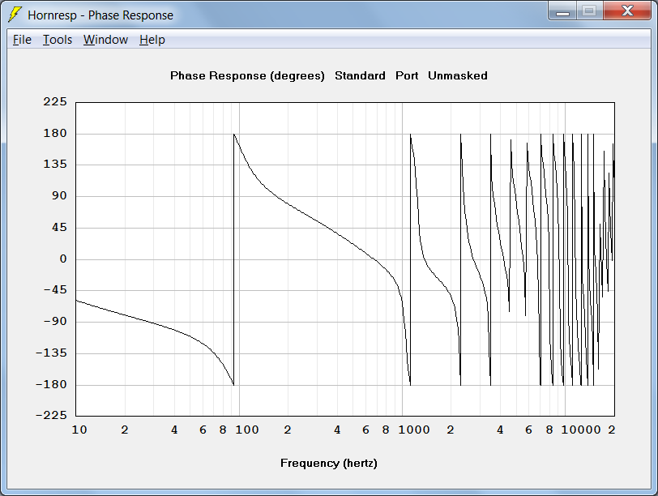The height and width of the screenshot is (496, 658).
Task: Click the 10 label on frequency axis
Action: click(79, 430)
